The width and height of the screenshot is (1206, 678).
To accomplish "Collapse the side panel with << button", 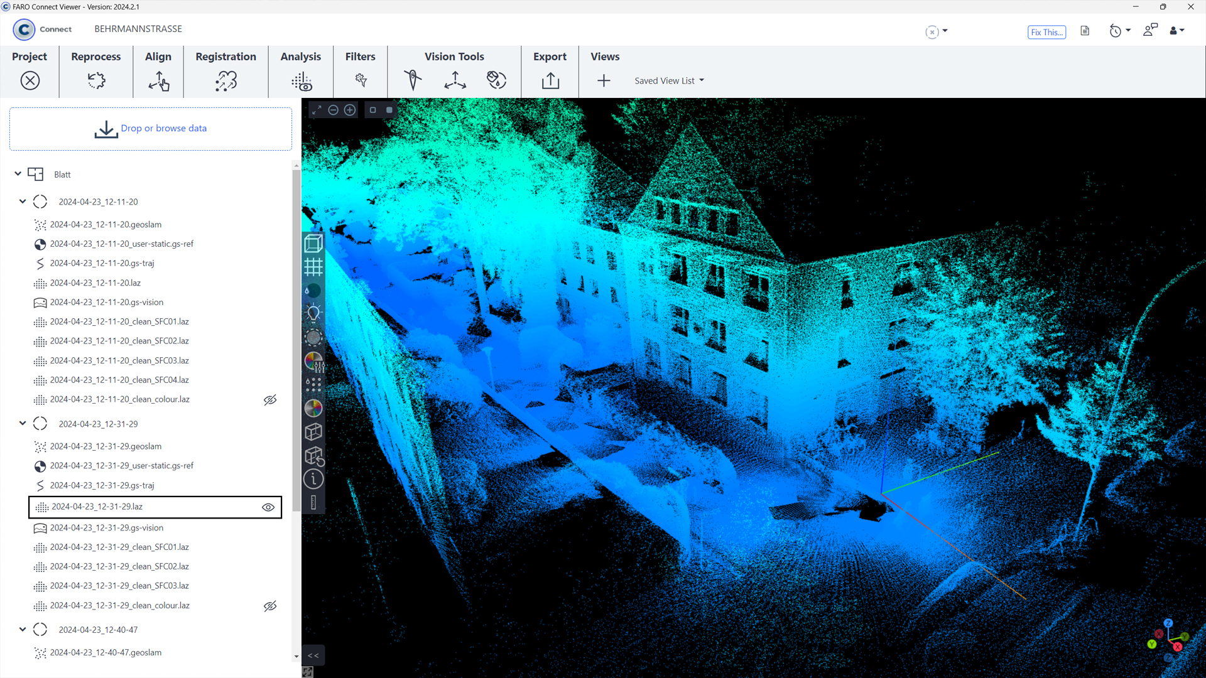I will click(x=313, y=655).
